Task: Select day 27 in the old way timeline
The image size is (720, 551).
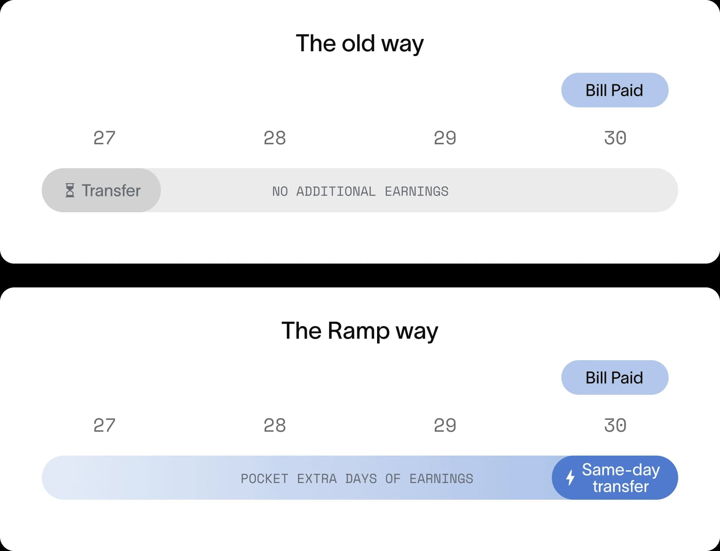Action: (x=105, y=138)
